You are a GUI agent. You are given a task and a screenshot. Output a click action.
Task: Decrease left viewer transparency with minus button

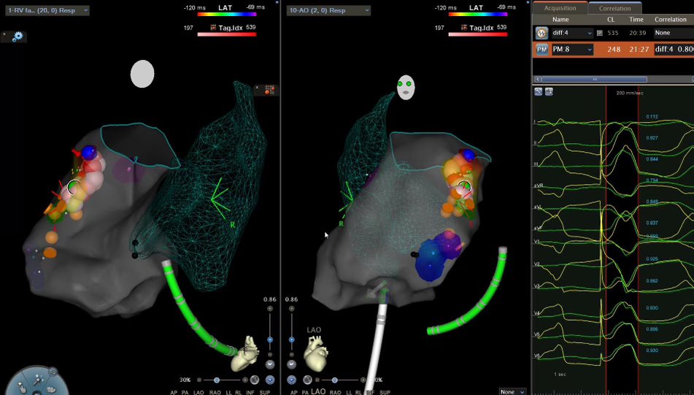[x=199, y=380]
